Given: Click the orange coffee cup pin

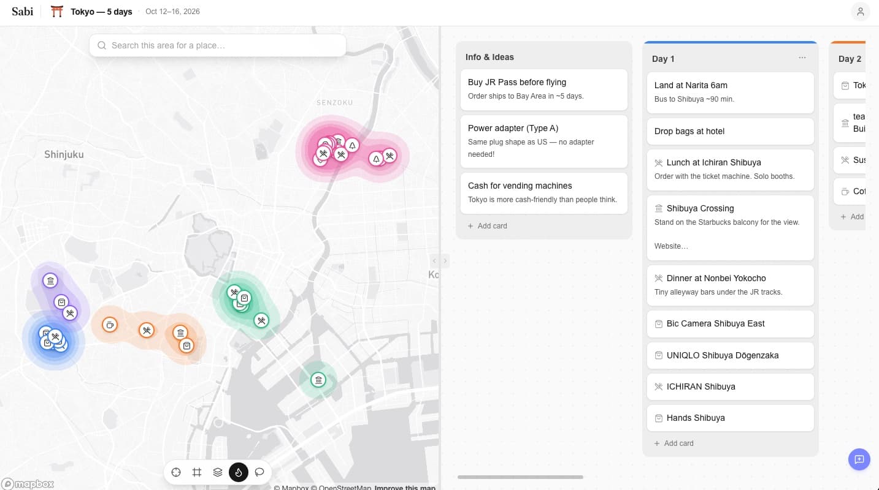Looking at the screenshot, I should pos(110,325).
